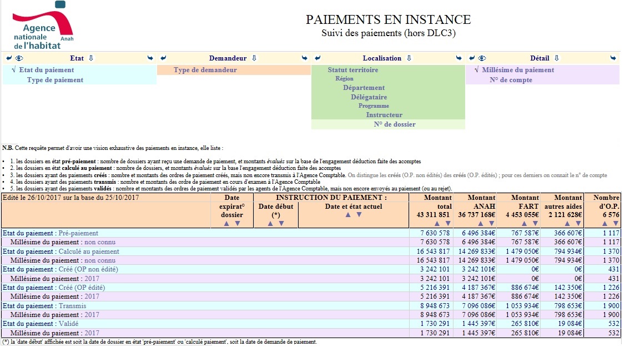Open the Calculé au paiement state row
Image resolution: width=625 pixels, height=347 pixels.
(310, 252)
